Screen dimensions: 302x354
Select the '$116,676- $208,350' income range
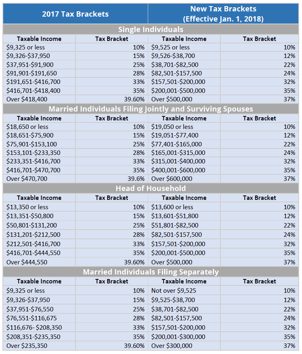tap(34, 327)
